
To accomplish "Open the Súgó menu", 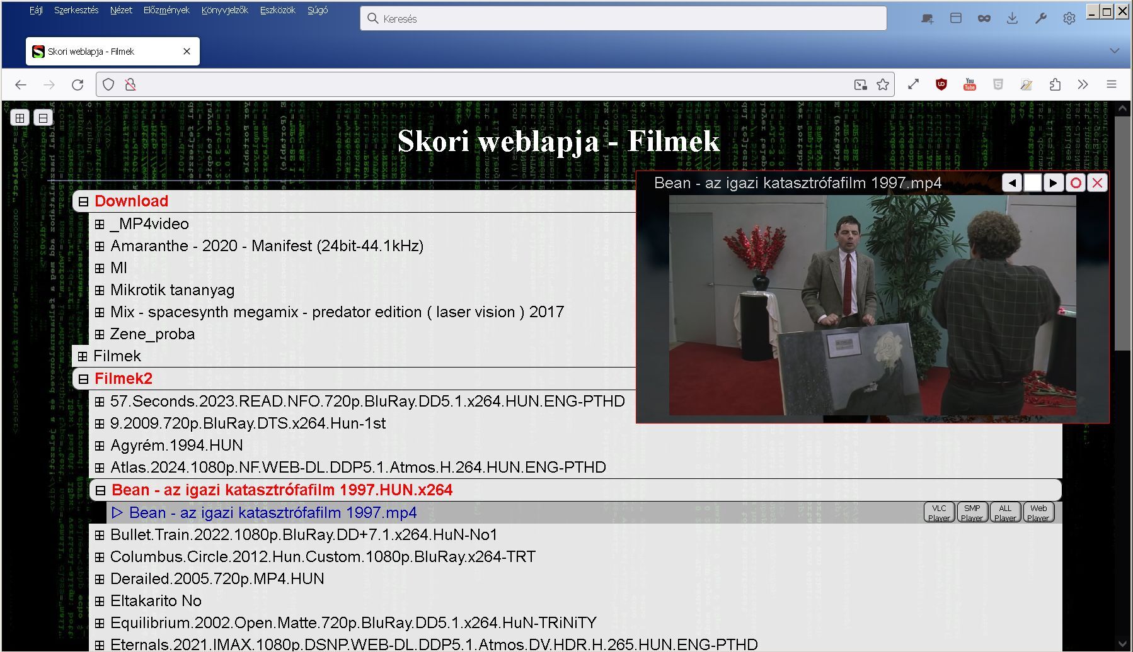I will [318, 10].
